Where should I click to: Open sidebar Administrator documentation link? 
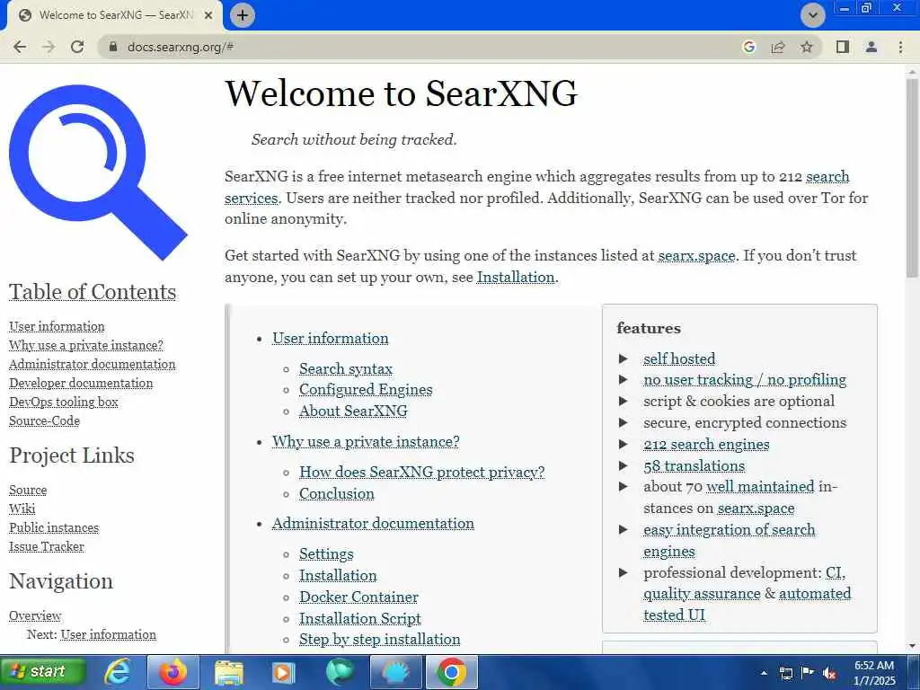93,364
